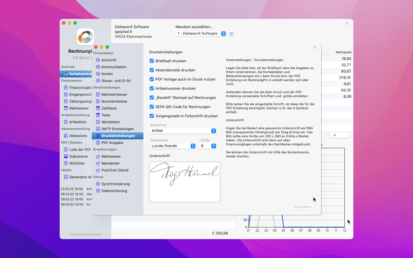The image size is (413, 258).
Task: Uncheck SEPA QR-Code für Rechnungen
Action: (152, 107)
